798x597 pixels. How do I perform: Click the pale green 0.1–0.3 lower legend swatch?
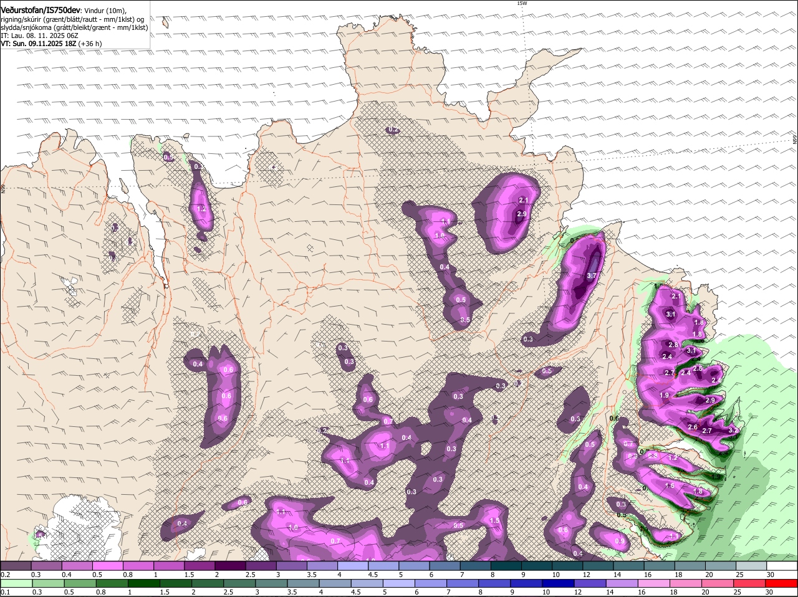pyautogui.click(x=17, y=583)
